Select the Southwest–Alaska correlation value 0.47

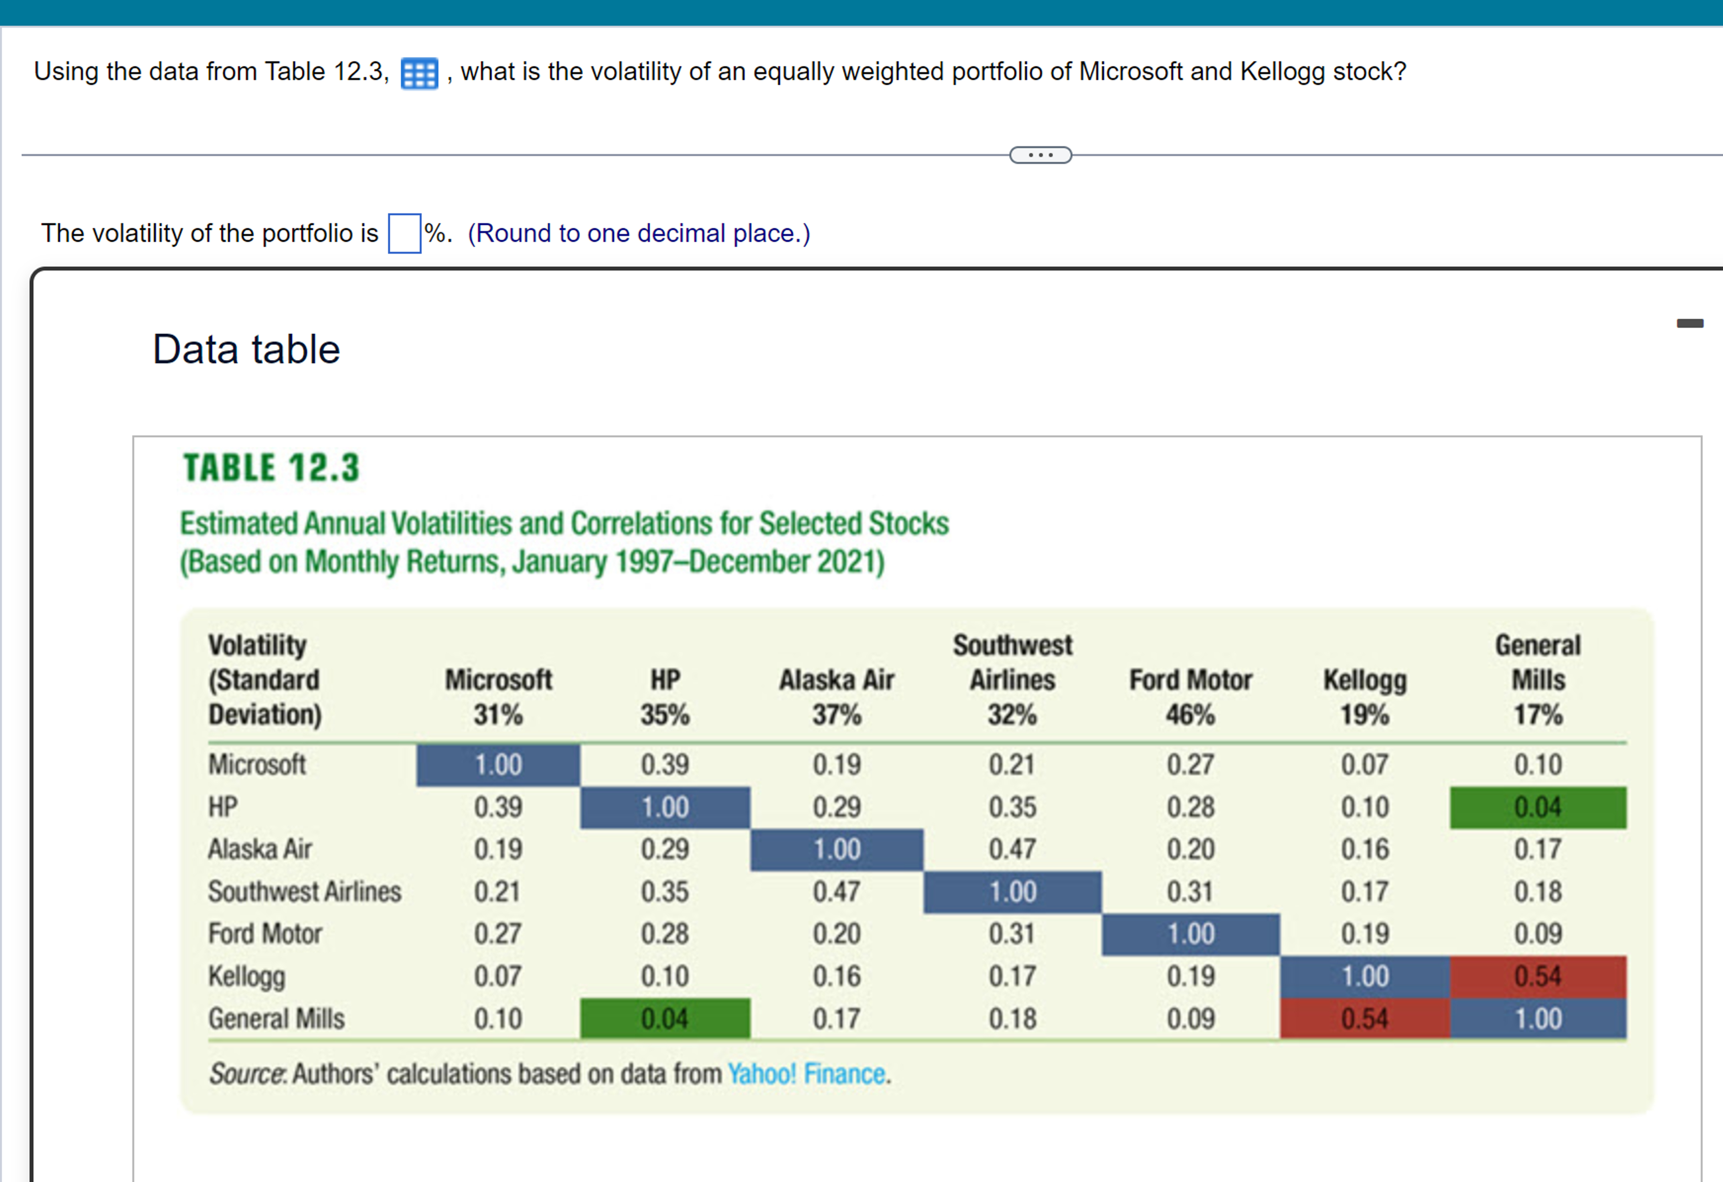tap(836, 891)
